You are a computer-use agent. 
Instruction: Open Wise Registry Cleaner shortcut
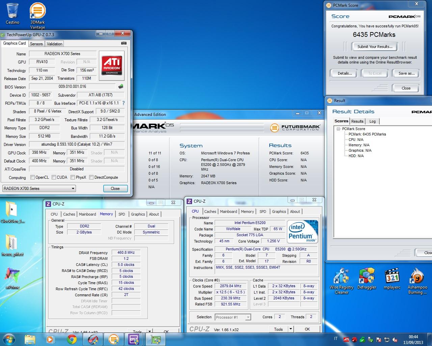pos(341,281)
